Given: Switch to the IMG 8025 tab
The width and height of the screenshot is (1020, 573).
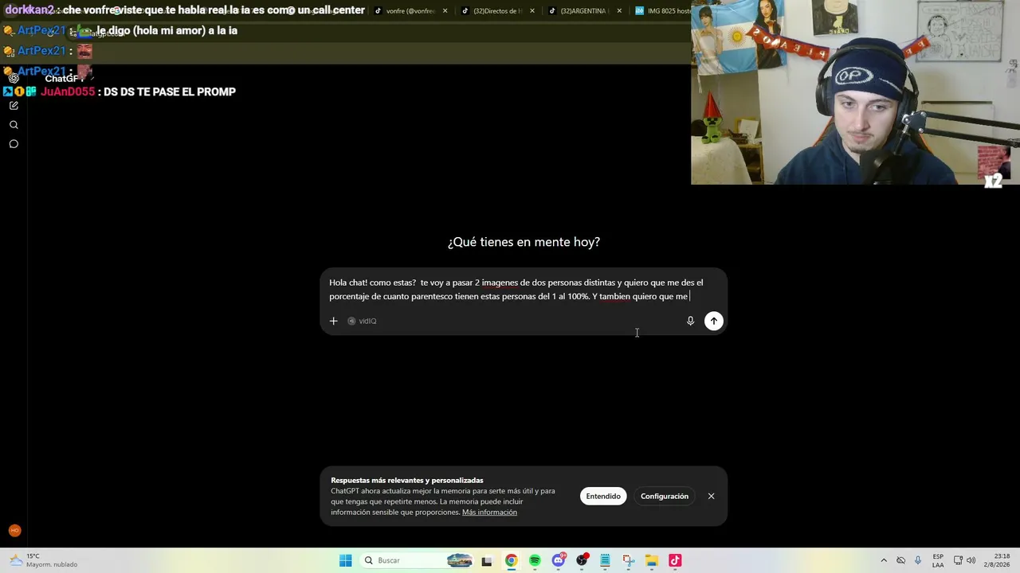Looking at the screenshot, I should point(663,11).
